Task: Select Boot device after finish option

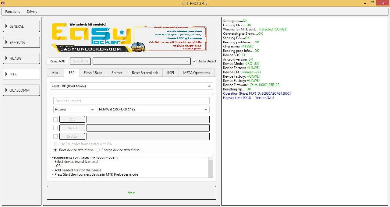Action: click(x=55, y=150)
